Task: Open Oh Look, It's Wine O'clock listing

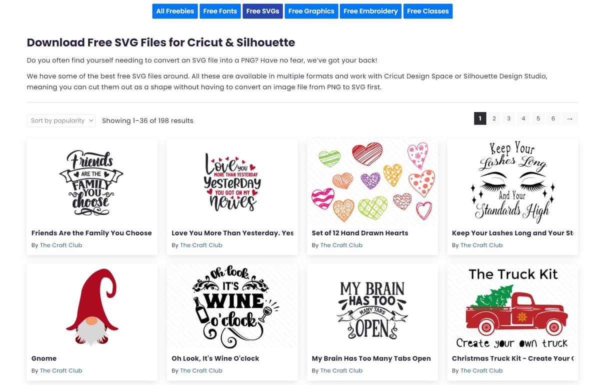Action: 215,358
